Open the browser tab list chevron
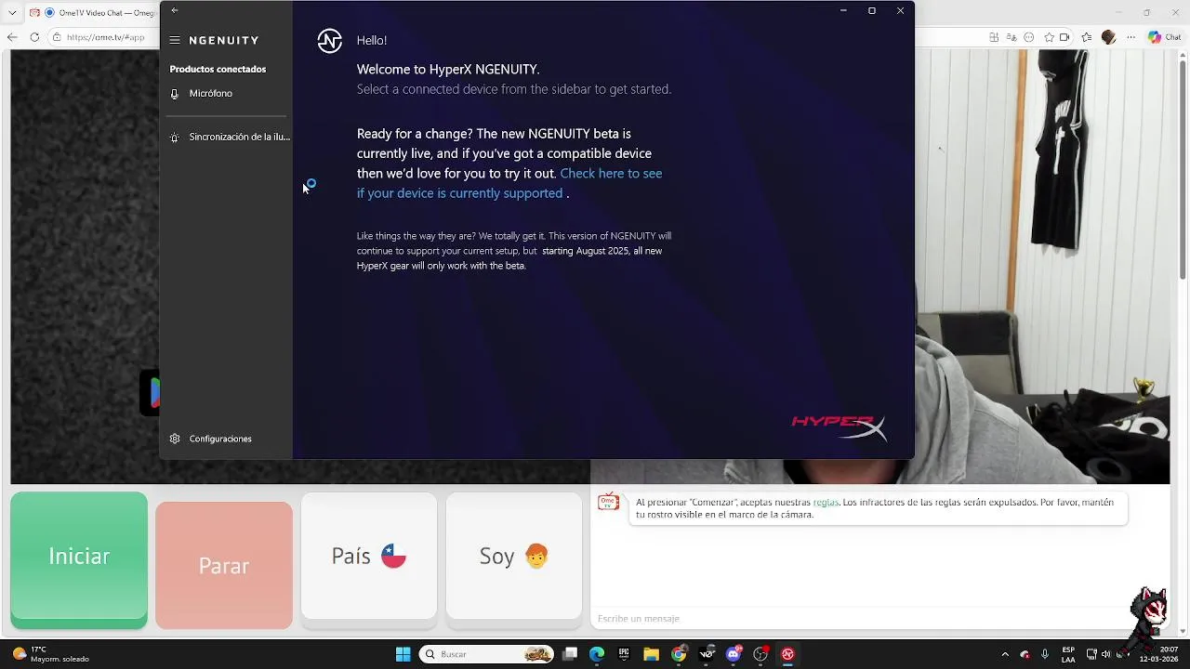1190x669 pixels. 12,13
